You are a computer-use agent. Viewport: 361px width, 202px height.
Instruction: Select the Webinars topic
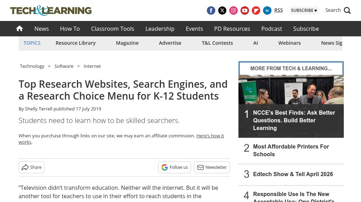tap(289, 43)
